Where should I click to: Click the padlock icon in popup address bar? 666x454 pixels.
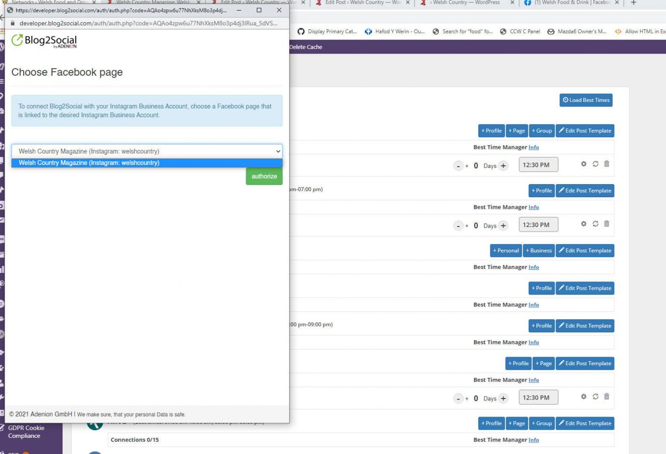pyautogui.click(x=13, y=23)
